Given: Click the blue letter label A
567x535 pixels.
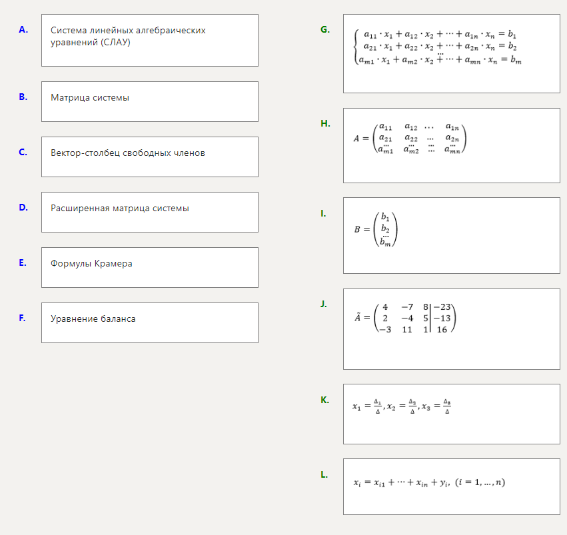Looking at the screenshot, I should [x=23, y=29].
